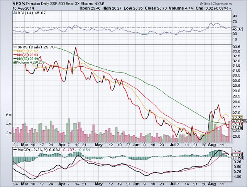Click the bold 25.70 last price tag

tap(237, 128)
